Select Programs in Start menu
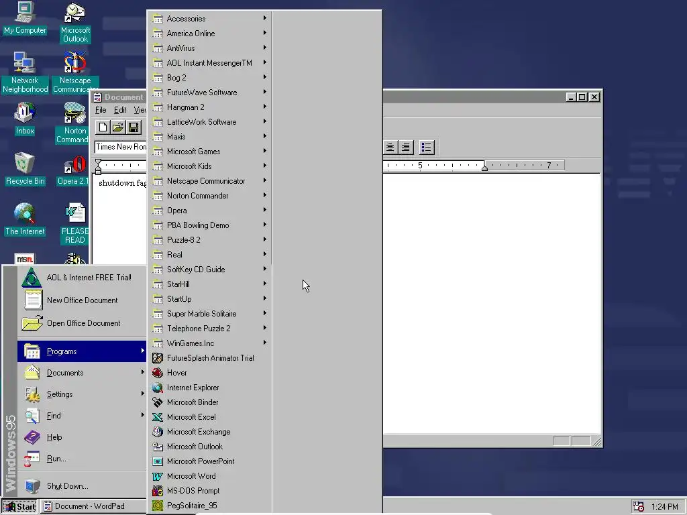The image size is (687, 515). click(82, 351)
